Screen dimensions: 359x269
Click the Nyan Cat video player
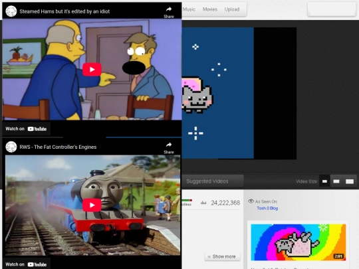pyautogui.click(x=239, y=93)
